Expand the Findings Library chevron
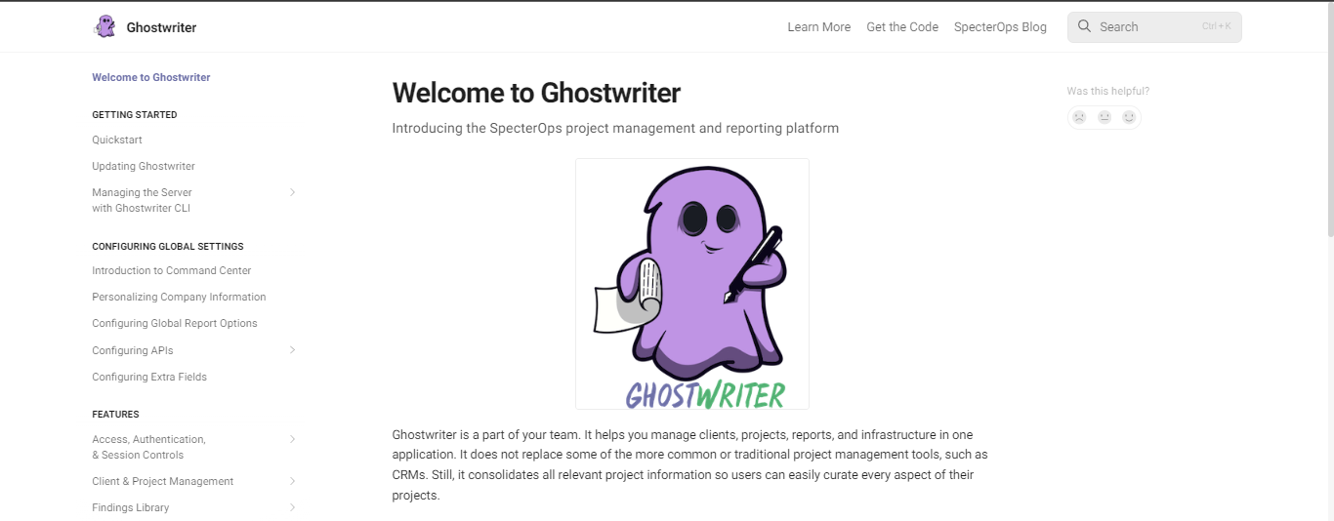The height and width of the screenshot is (521, 1334). 292,507
